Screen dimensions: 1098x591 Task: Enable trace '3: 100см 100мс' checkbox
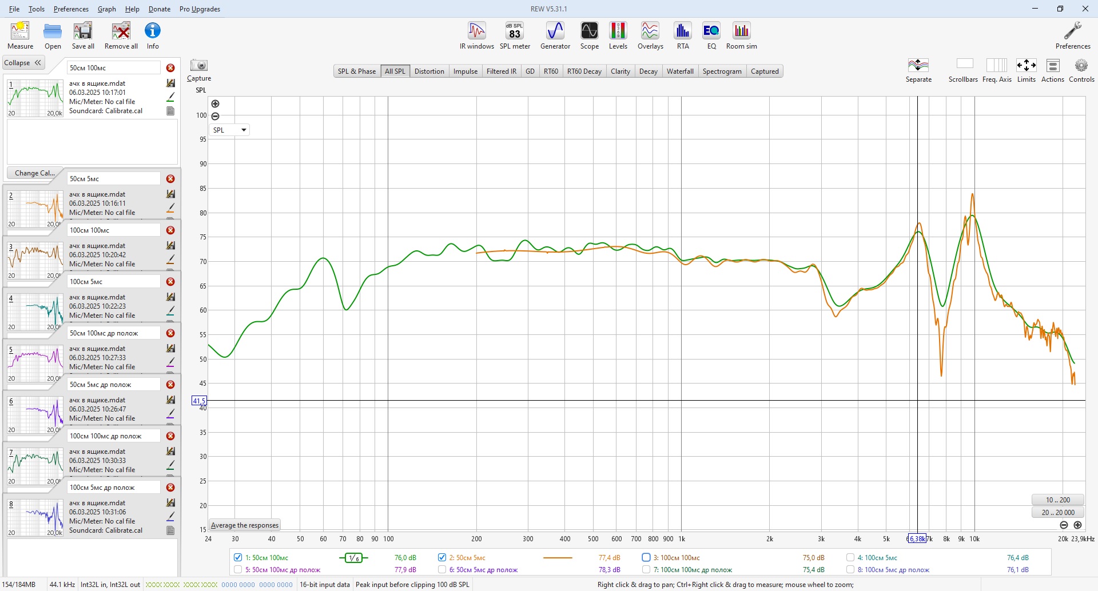coord(646,557)
